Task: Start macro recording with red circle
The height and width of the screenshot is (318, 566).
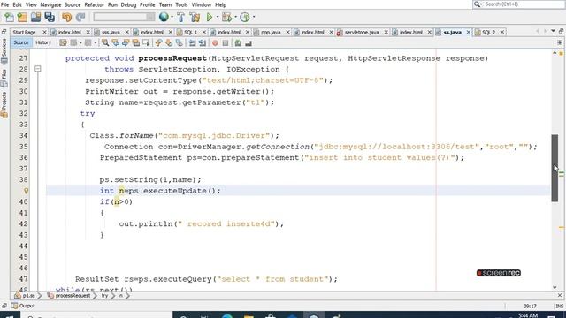Action: (x=215, y=43)
